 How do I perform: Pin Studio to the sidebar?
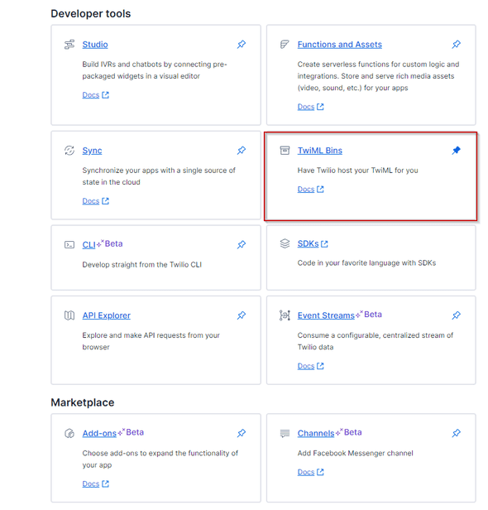click(241, 44)
